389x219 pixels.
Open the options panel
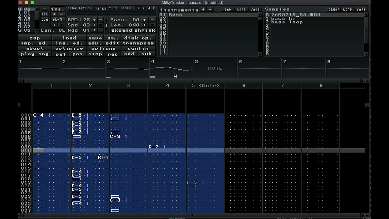pyautogui.click(x=104, y=48)
